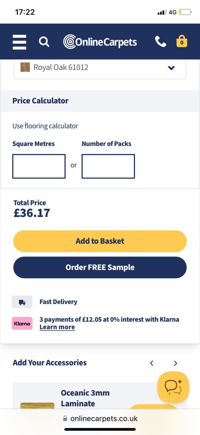Expand the Royal Oak 61012 colour dropdown
Image resolution: width=200 pixels, height=435 pixels.
[100, 68]
